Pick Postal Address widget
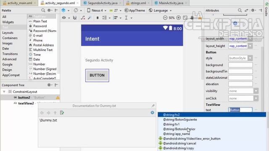Image resolution: width=269 pixels, height=151 pixels. point(43,45)
